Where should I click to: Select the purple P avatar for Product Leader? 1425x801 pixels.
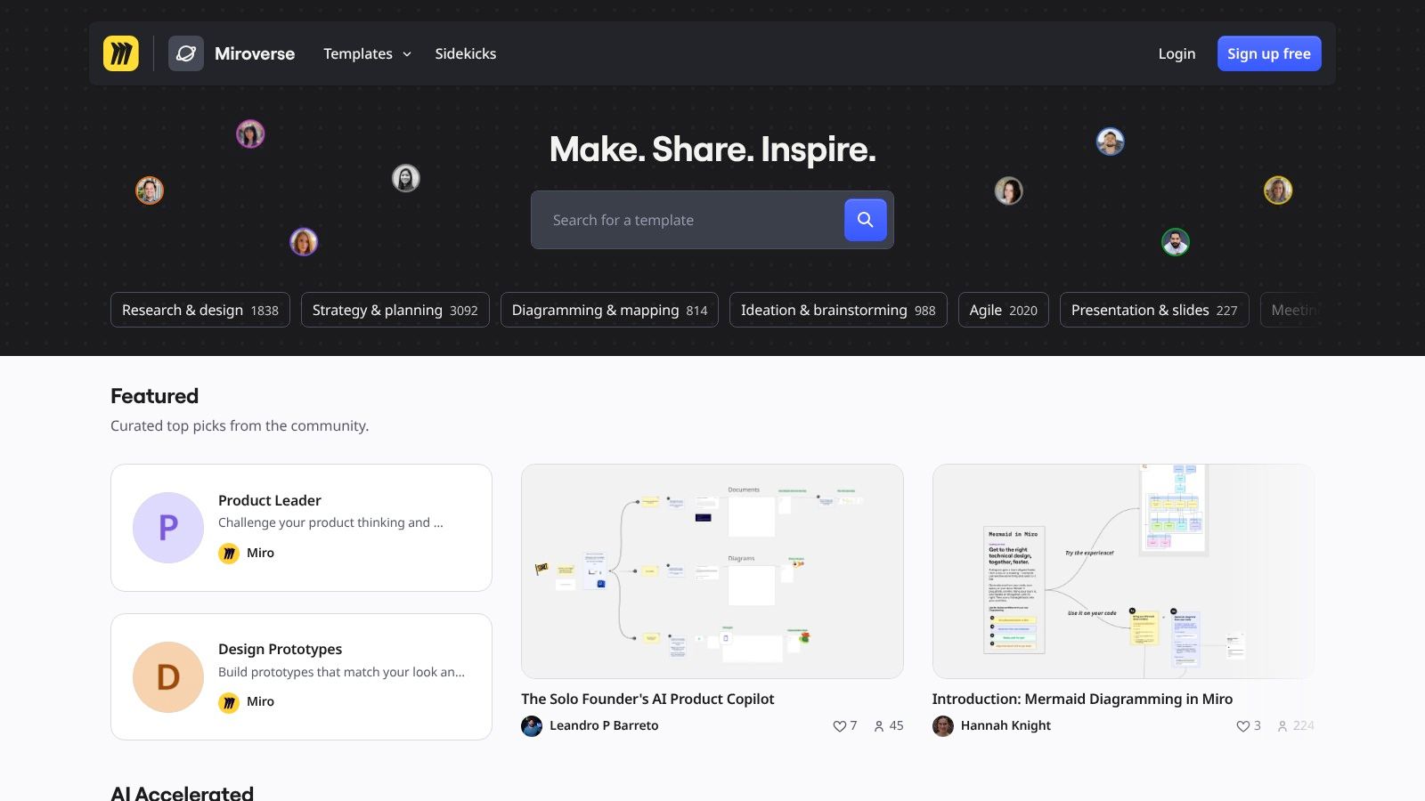168,528
